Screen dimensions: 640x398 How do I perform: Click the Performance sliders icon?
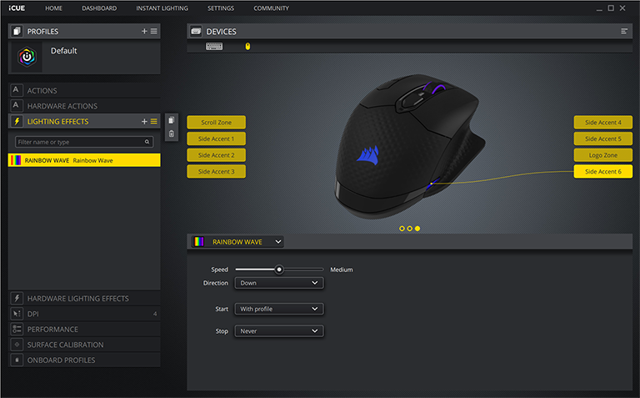click(x=17, y=329)
